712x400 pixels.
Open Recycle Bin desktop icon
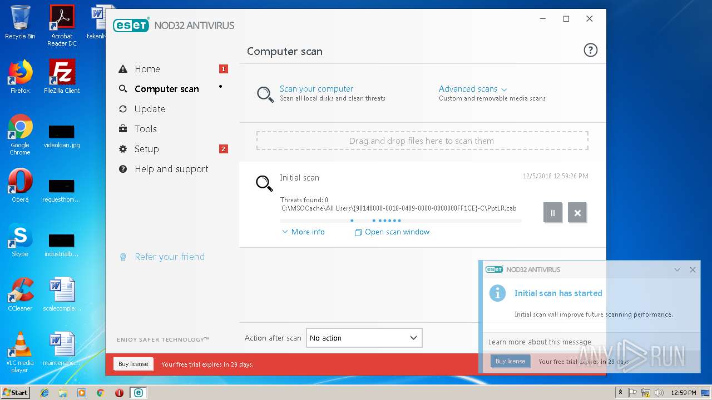(x=20, y=23)
